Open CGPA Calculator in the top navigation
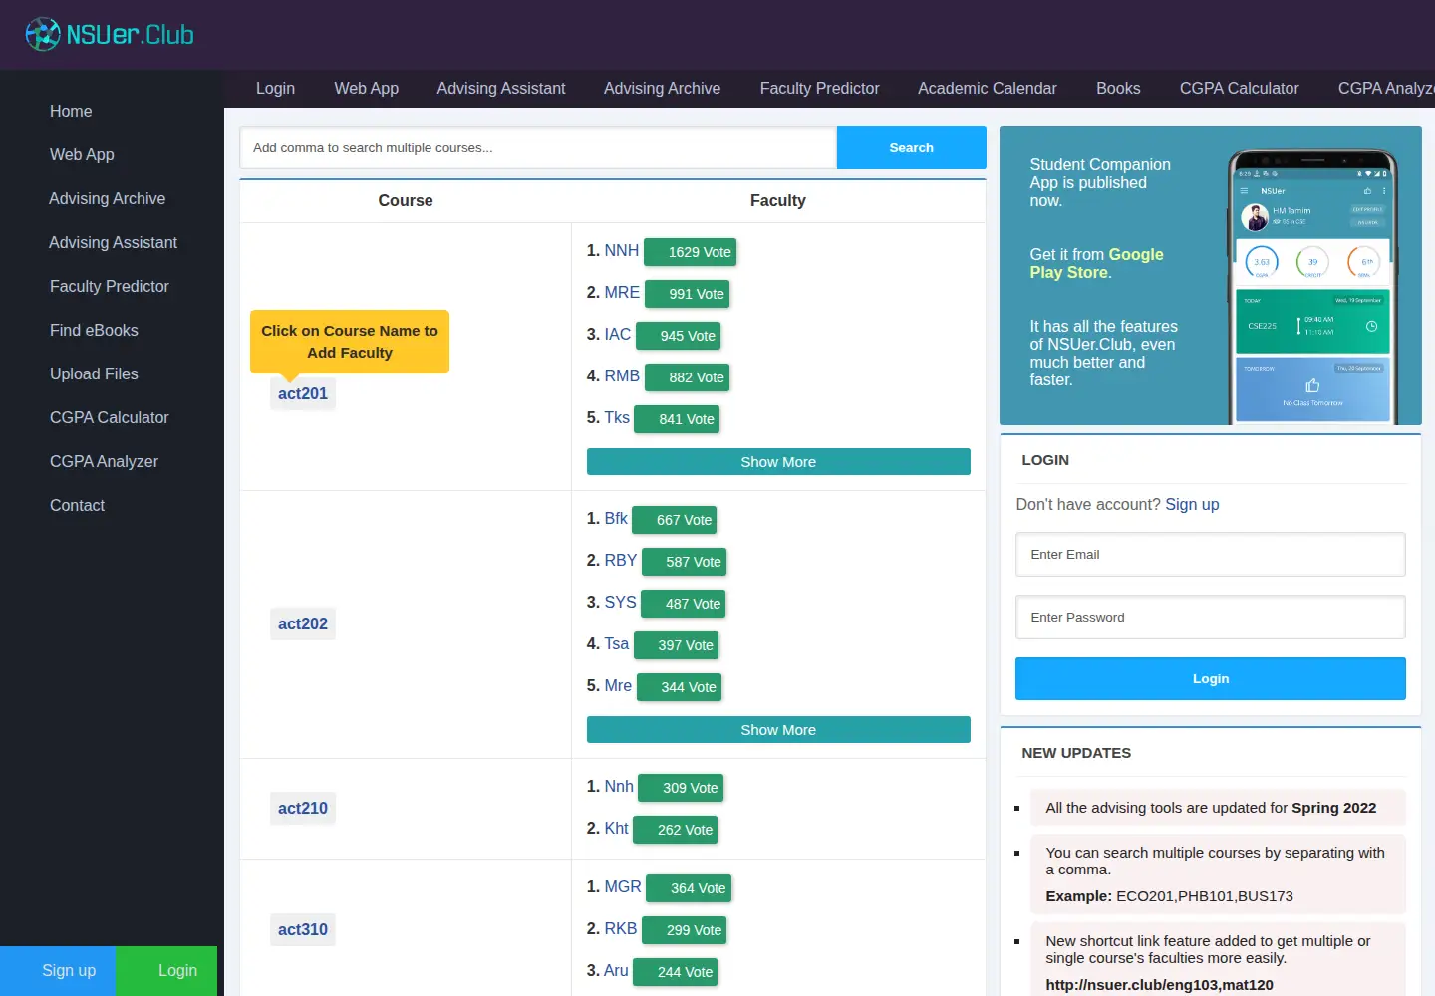This screenshot has height=996, width=1435. click(x=1239, y=88)
